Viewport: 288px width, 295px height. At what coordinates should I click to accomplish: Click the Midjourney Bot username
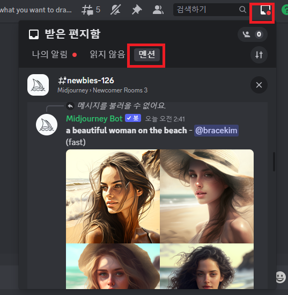[94, 119]
